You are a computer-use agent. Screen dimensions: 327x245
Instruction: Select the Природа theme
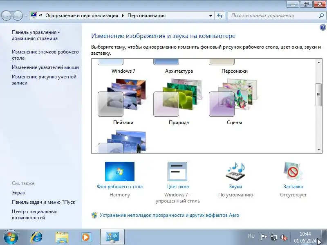click(179, 102)
